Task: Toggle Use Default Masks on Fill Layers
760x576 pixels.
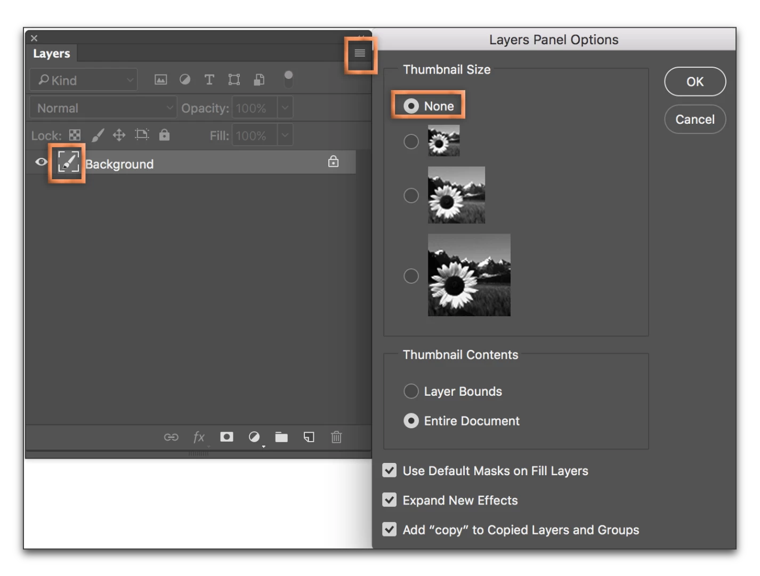Action: tap(390, 470)
